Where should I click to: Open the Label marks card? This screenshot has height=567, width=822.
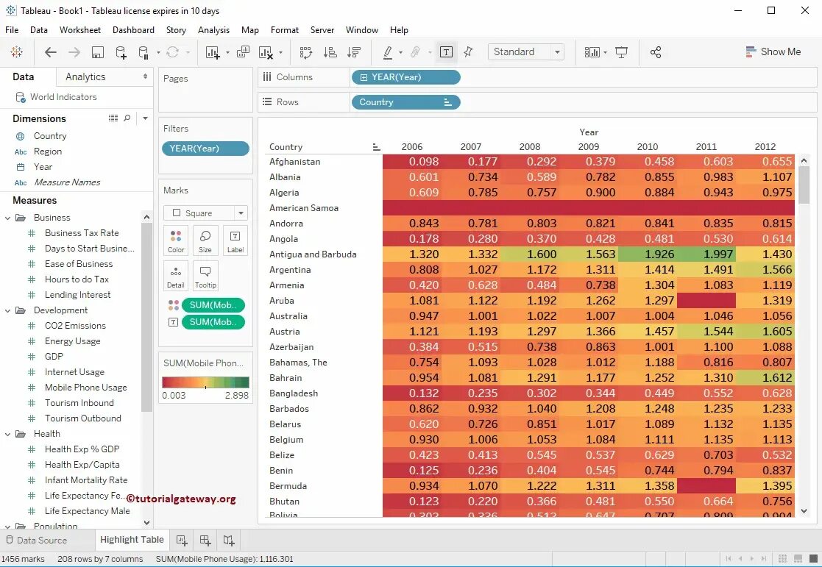tap(235, 241)
